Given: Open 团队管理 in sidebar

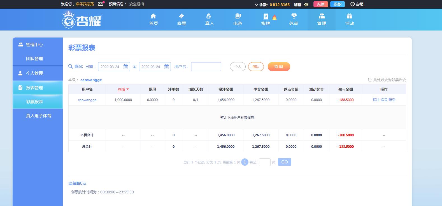Looking at the screenshot, I should pyautogui.click(x=34, y=59).
